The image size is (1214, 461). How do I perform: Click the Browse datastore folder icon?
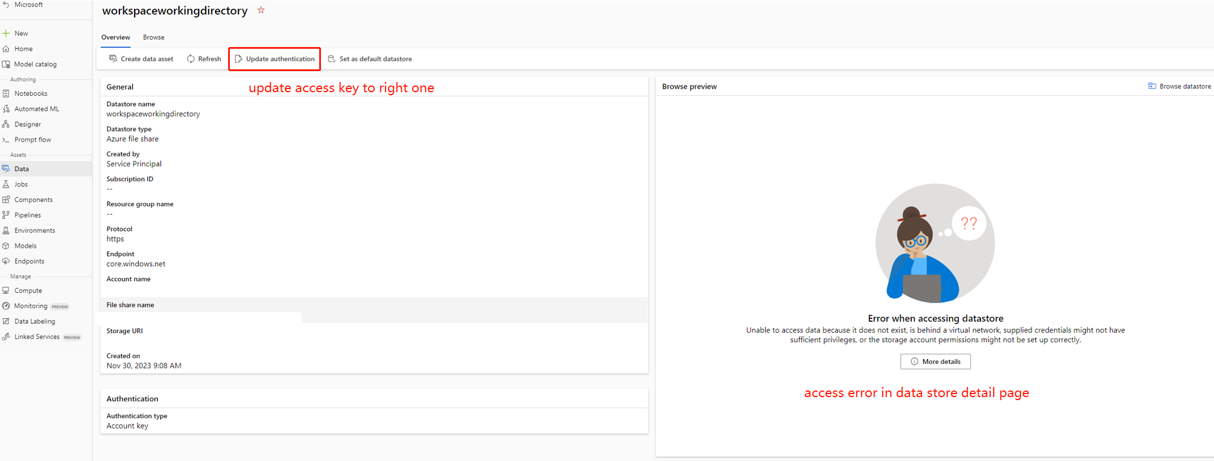(x=1152, y=86)
